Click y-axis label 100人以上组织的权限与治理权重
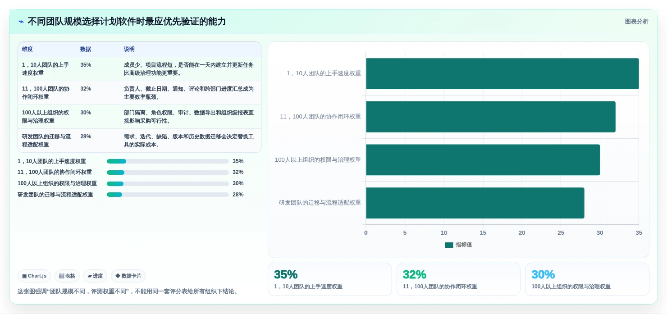 [318, 160]
